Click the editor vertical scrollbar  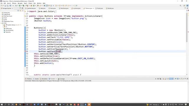coord(187,27)
